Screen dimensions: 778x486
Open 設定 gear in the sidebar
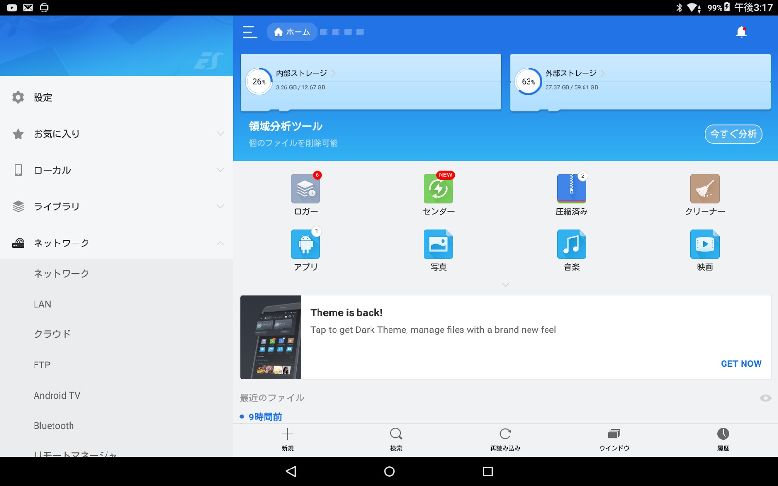pos(18,97)
